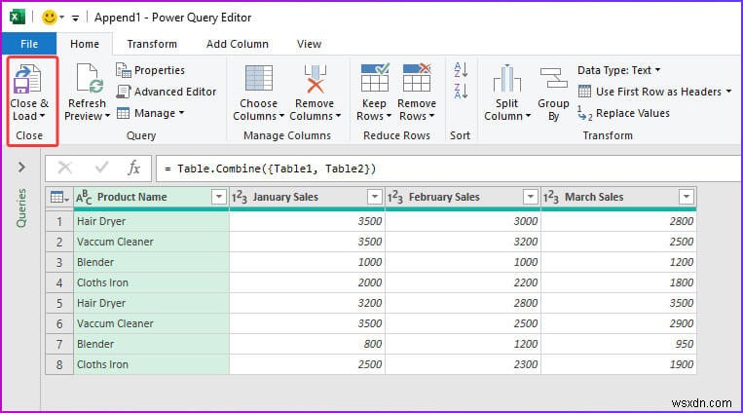743x413 pixels.
Task: Open Product Name column filter dropdown
Action: [218, 197]
